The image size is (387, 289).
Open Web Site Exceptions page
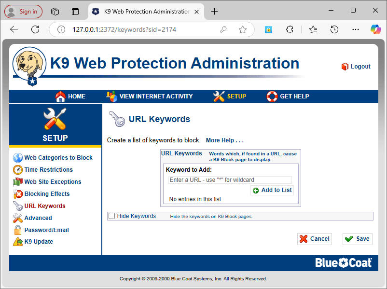(53, 182)
